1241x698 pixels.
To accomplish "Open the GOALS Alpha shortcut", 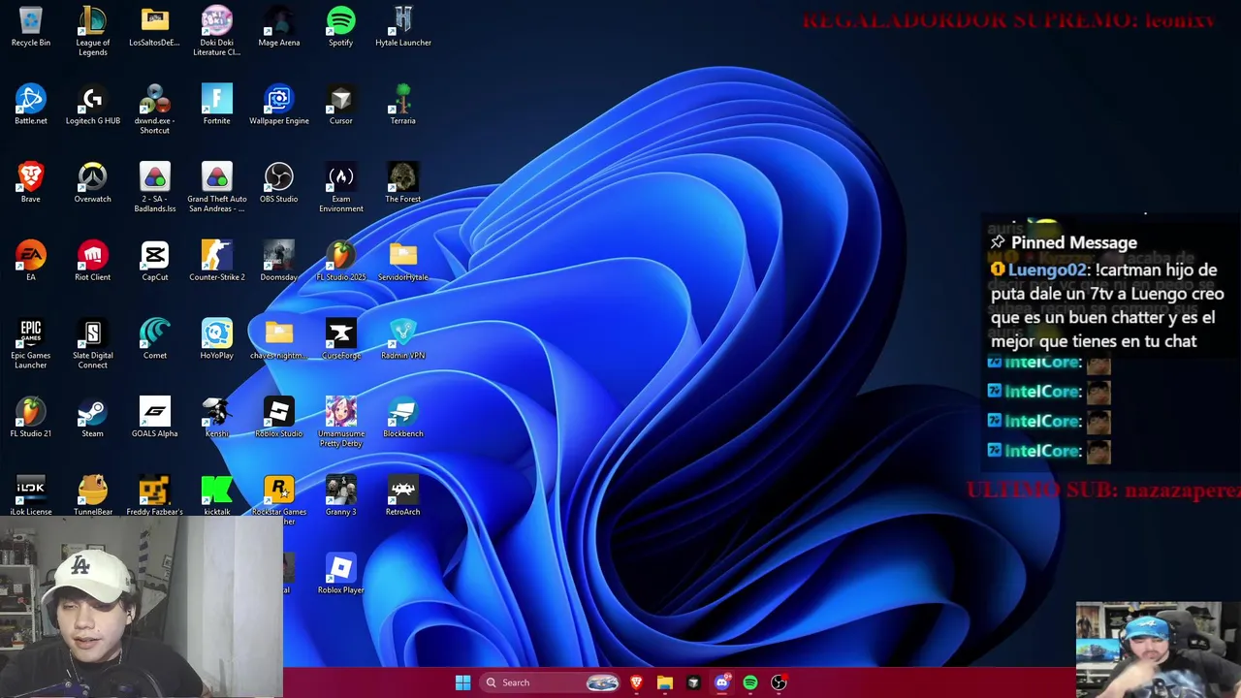I will [x=155, y=417].
